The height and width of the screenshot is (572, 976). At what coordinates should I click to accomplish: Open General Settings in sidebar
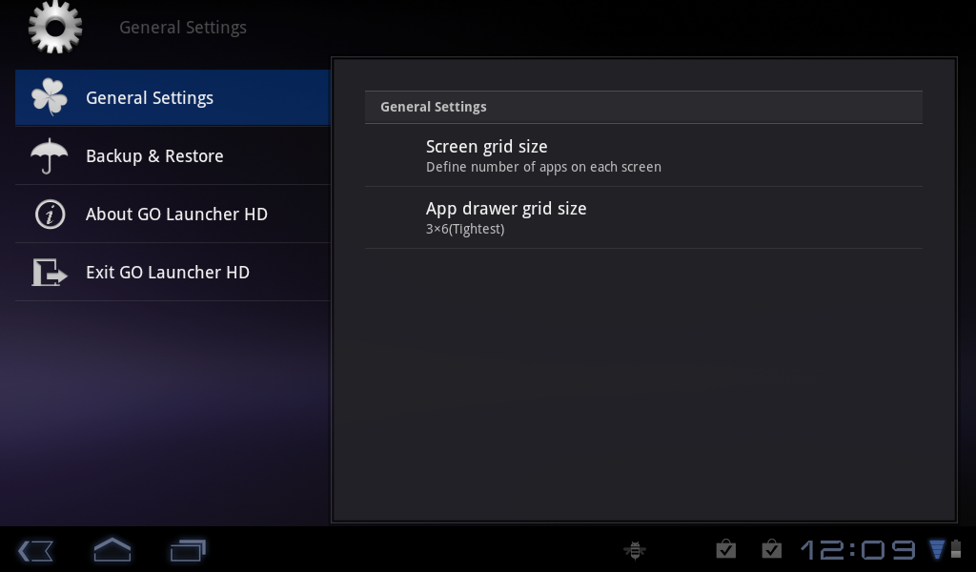pyautogui.click(x=173, y=98)
